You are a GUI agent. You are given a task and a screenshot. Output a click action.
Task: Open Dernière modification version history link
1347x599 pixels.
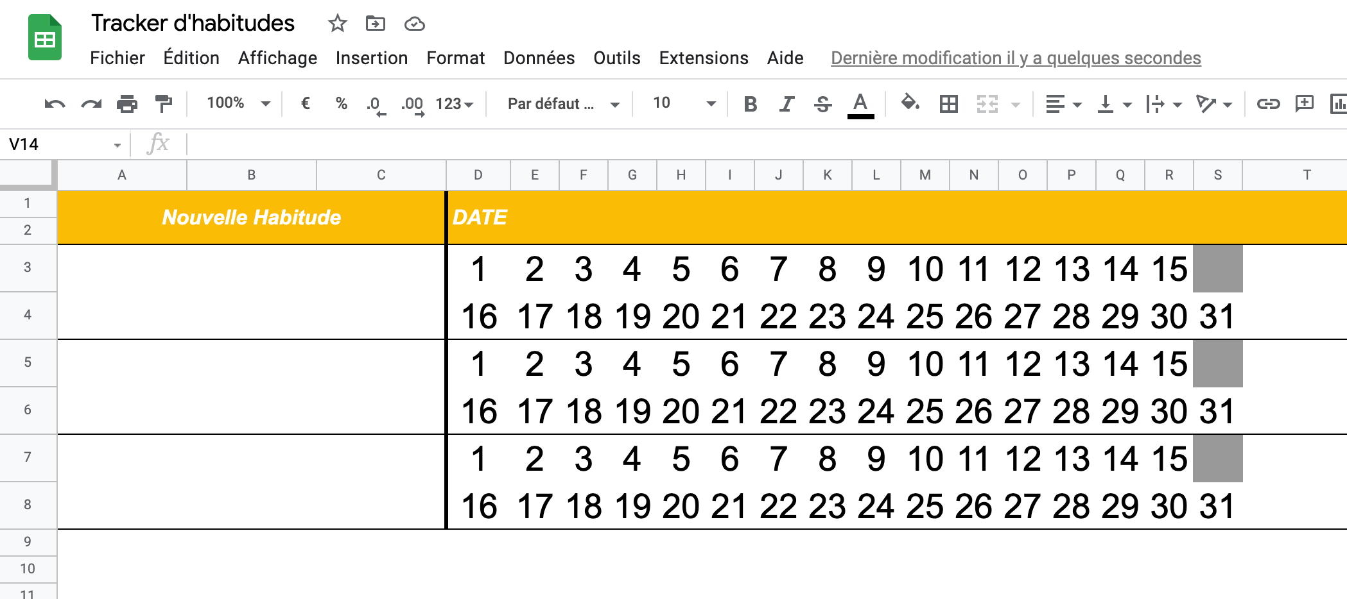[x=1016, y=58]
